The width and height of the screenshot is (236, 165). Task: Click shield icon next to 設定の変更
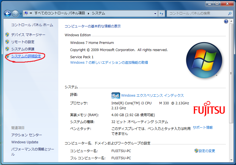point(196,151)
